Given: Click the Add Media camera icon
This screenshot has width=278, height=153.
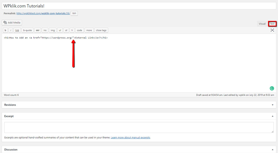Looking at the screenshot, I should 5,22.
